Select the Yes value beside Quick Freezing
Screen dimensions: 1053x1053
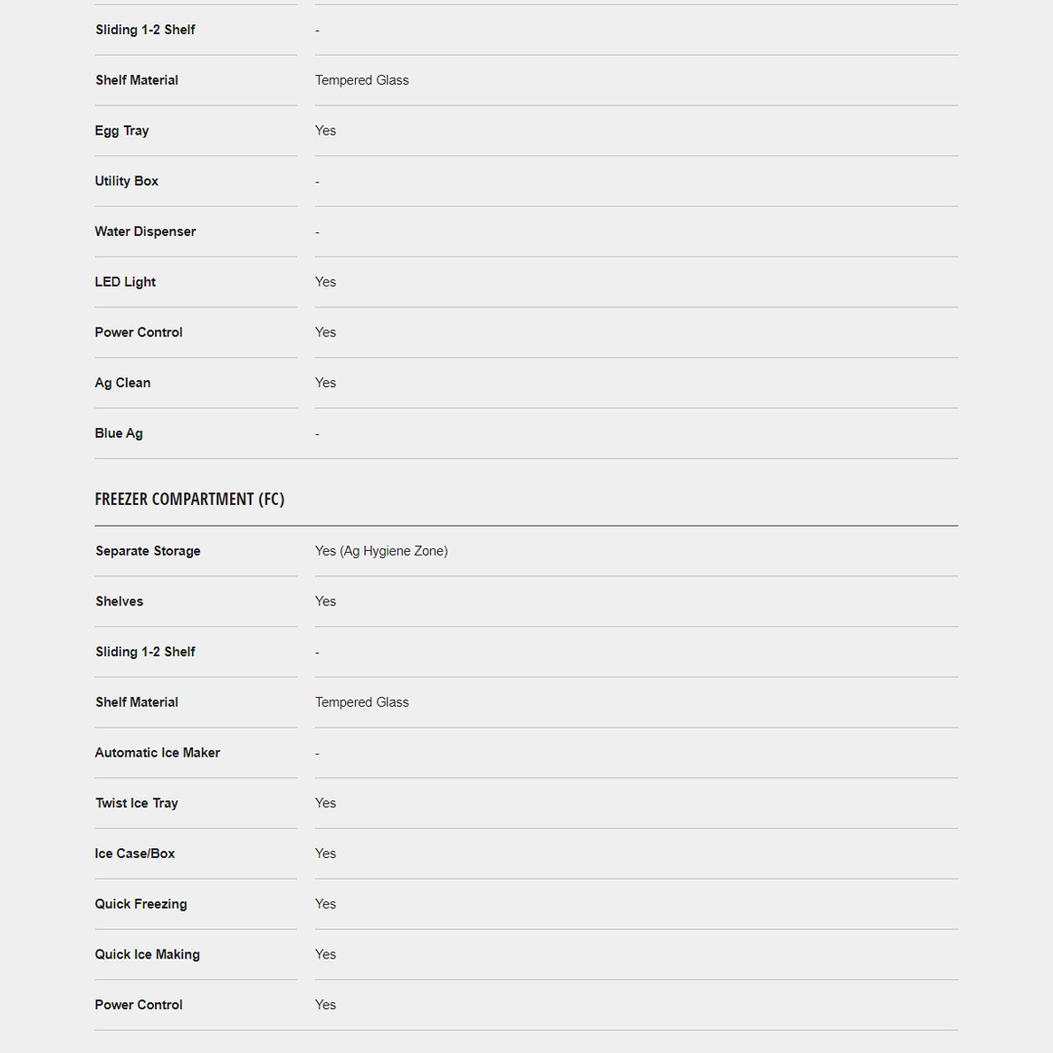[x=326, y=904]
